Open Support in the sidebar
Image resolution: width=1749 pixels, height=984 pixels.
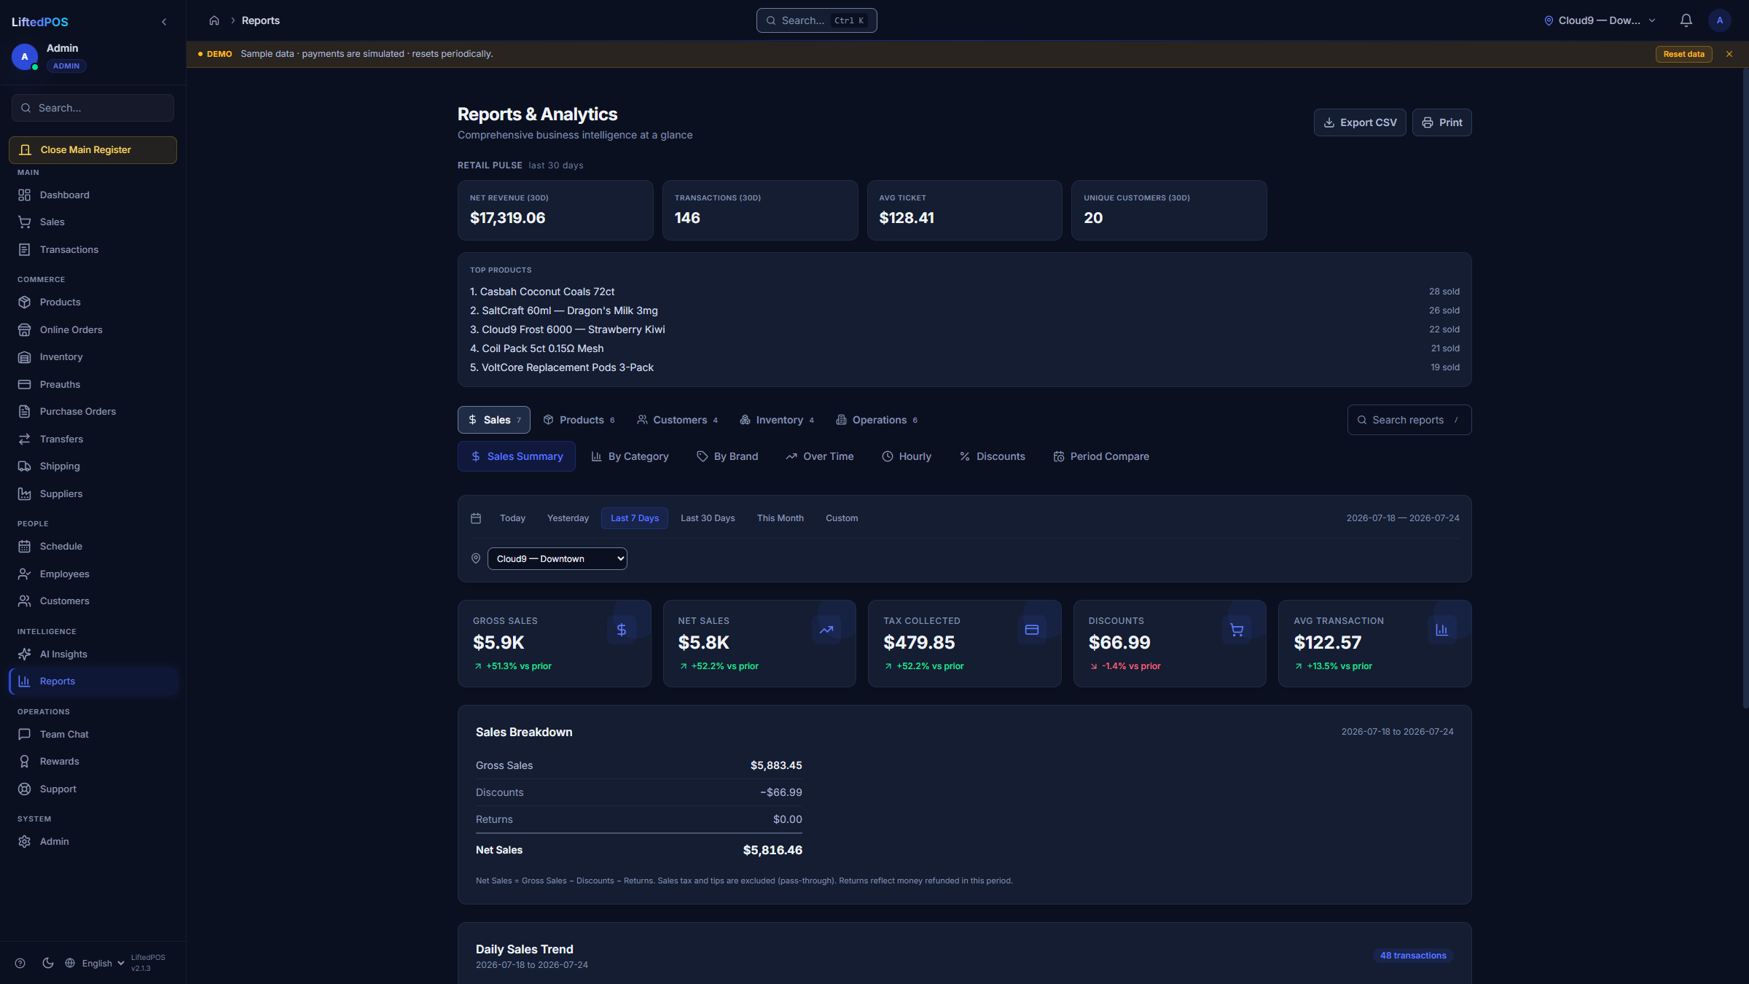click(93, 789)
